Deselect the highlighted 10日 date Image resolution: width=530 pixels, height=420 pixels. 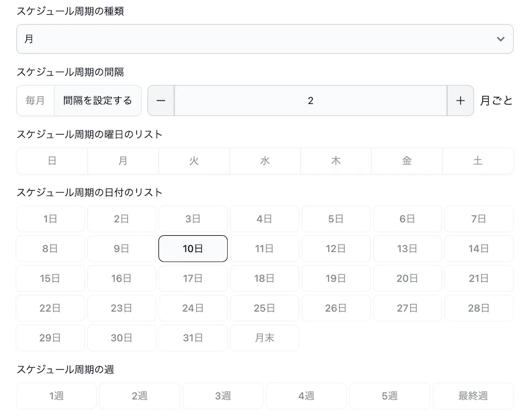(193, 248)
